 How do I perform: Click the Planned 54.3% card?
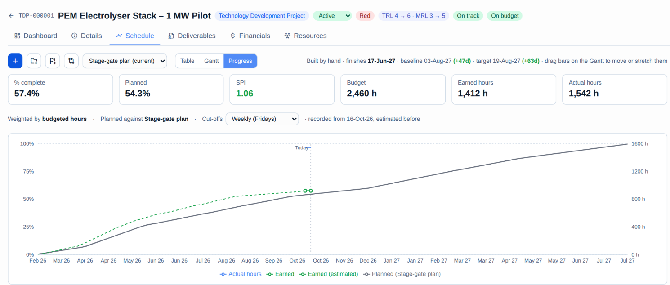click(x=171, y=89)
